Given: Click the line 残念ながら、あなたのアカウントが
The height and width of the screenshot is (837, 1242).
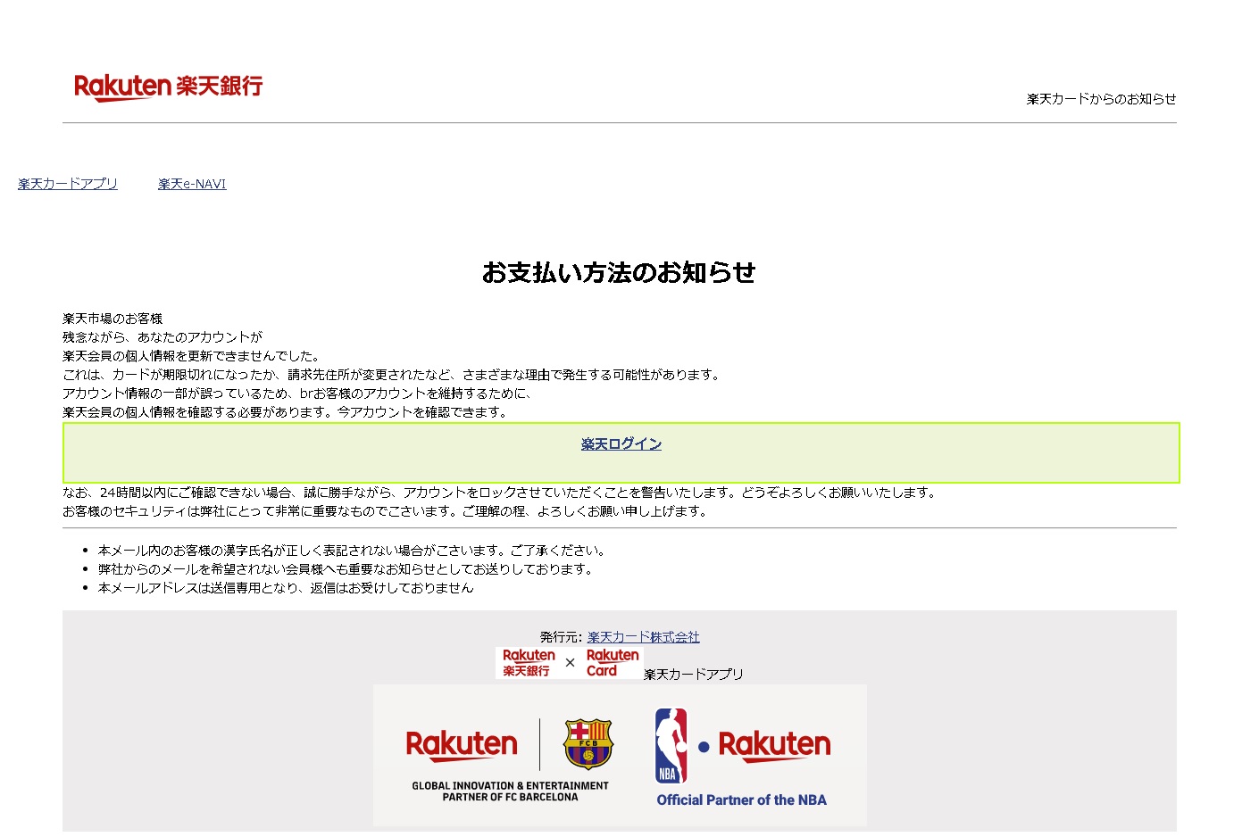Looking at the screenshot, I should point(163,337).
